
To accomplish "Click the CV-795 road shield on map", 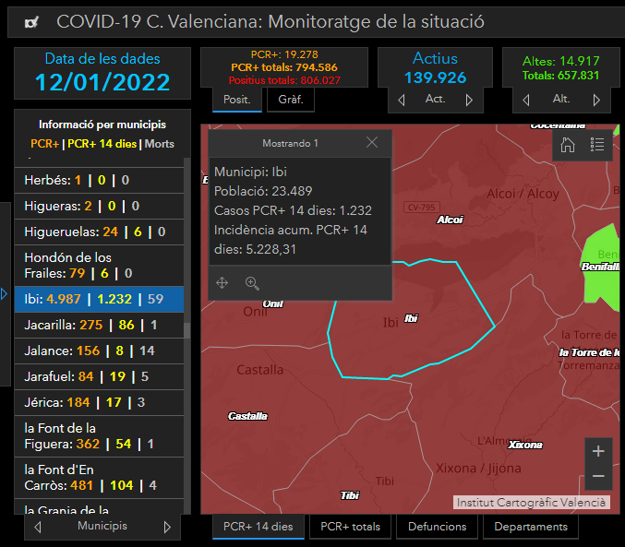I will [x=422, y=208].
